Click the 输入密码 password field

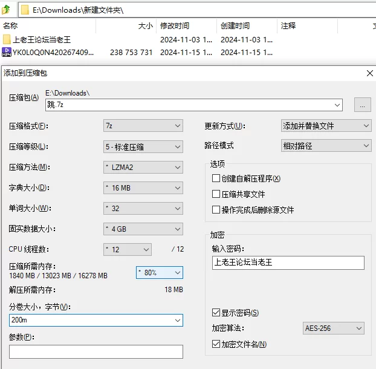(x=288, y=263)
